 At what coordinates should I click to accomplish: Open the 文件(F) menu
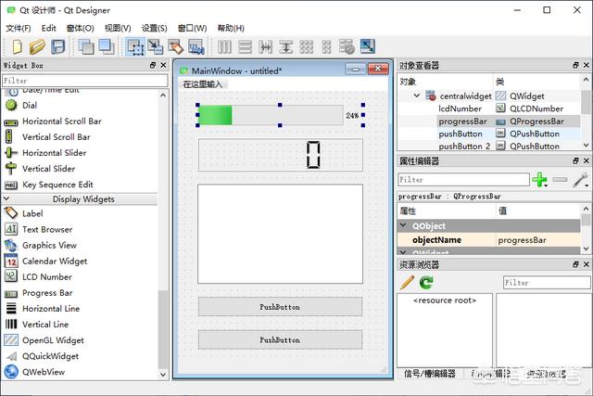(x=19, y=28)
